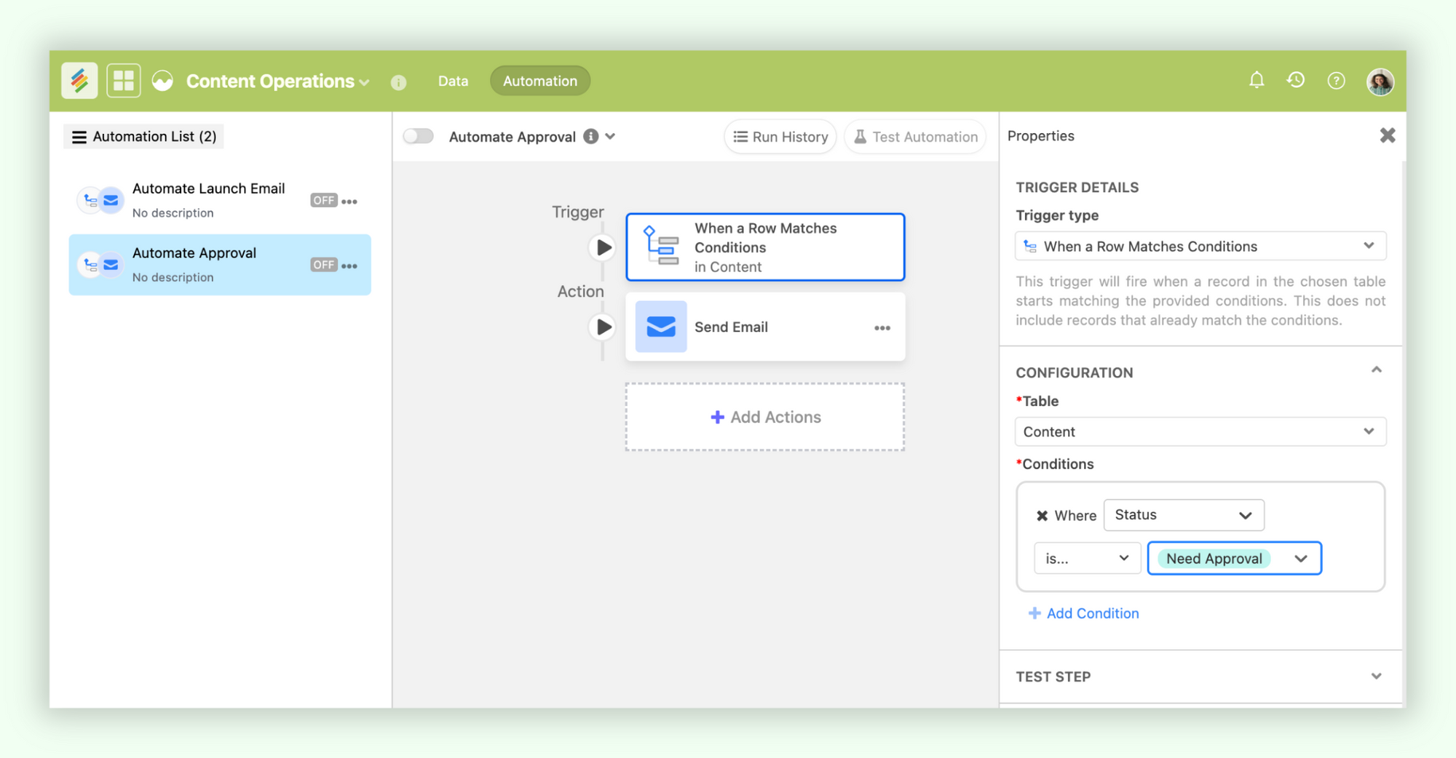1456x758 pixels.
Task: Open the workspace grid icon
Action: coord(124,81)
